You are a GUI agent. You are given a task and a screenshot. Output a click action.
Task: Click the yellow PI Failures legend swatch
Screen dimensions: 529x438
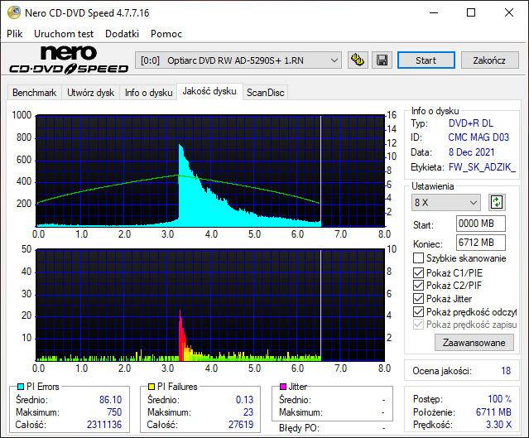[151, 387]
